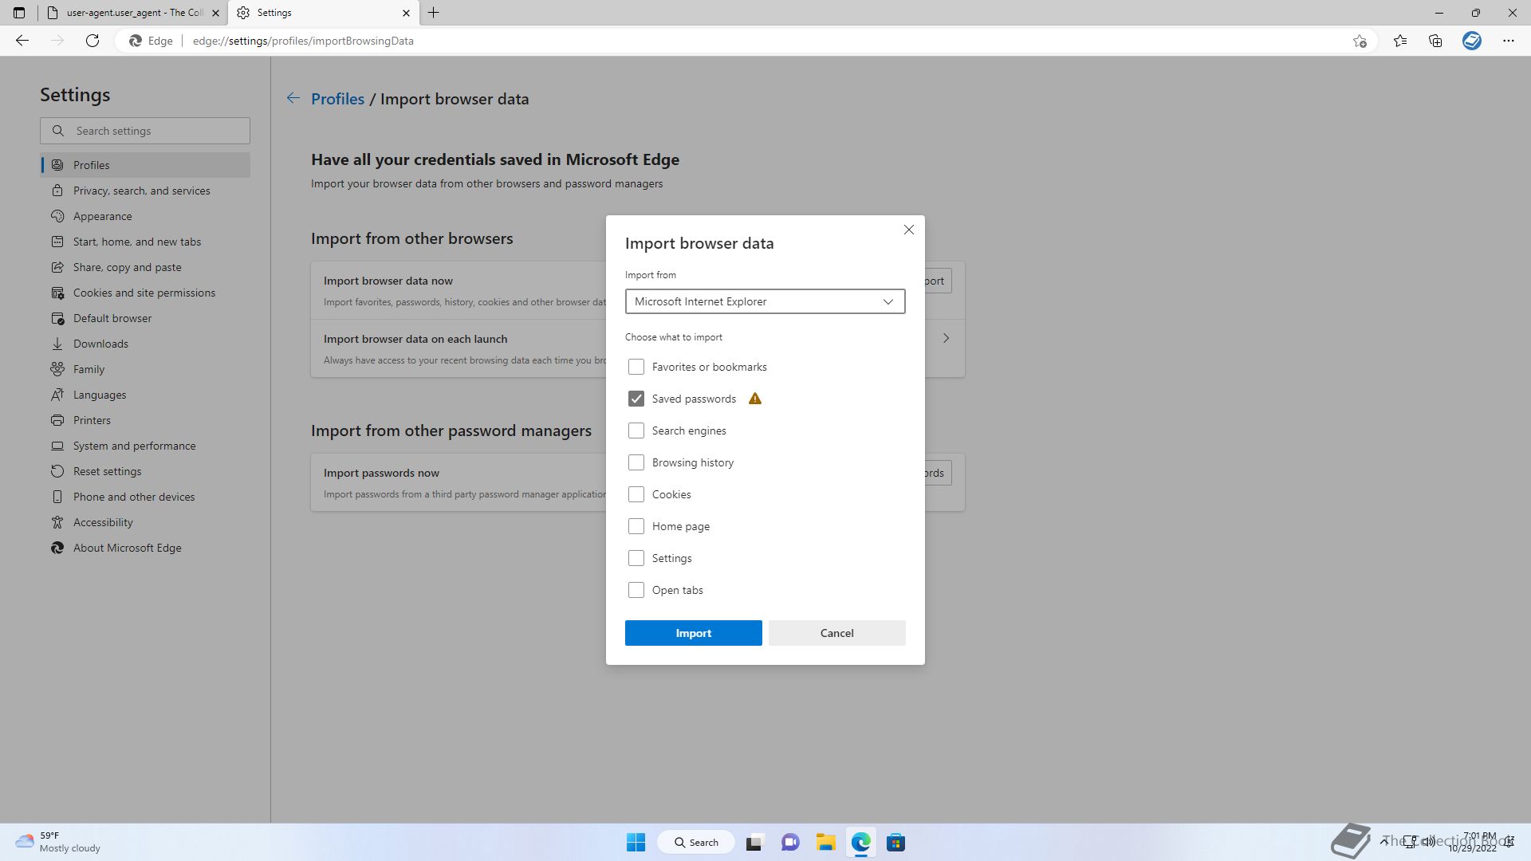Open File Explorer from the taskbar

click(x=825, y=843)
